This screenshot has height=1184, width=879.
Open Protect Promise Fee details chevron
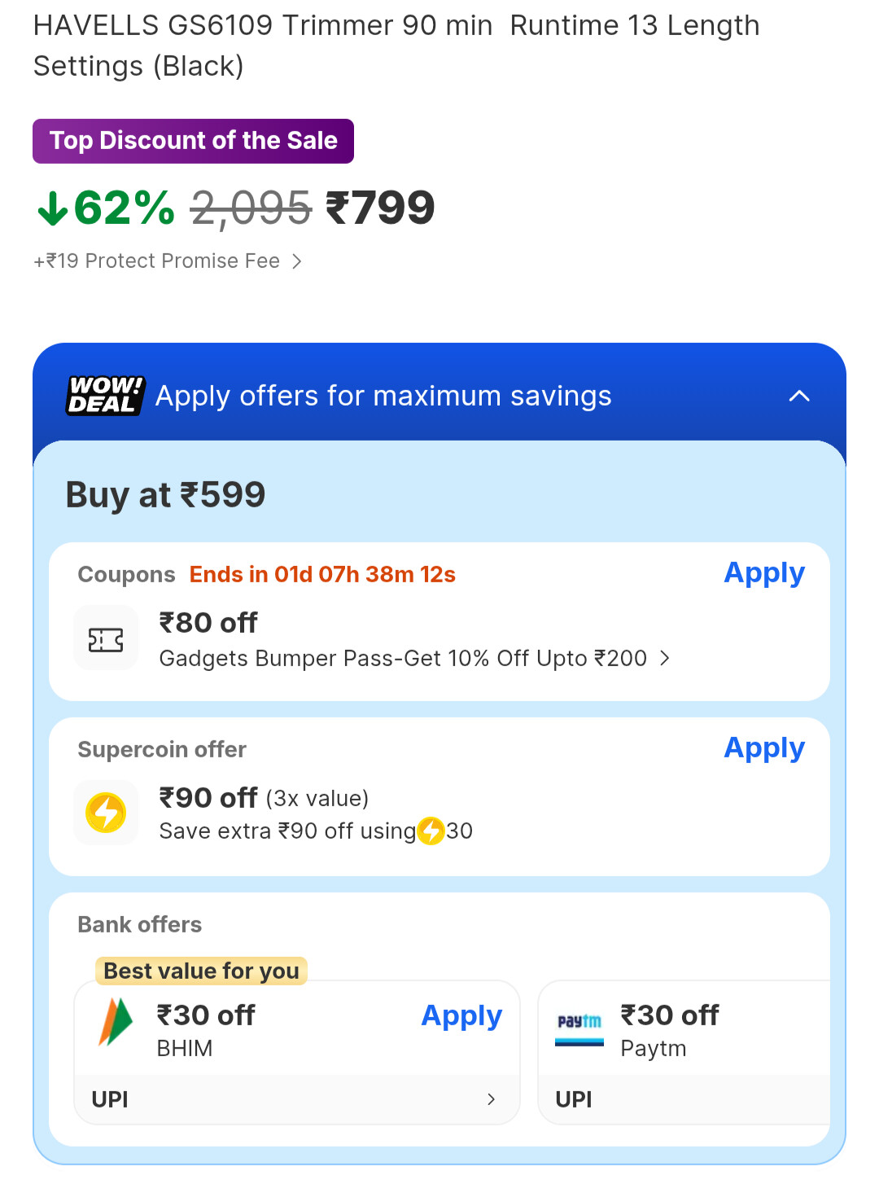(x=297, y=261)
